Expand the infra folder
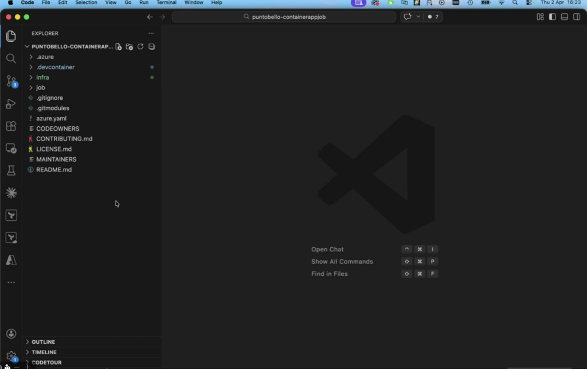The width and height of the screenshot is (587, 369). [42, 77]
